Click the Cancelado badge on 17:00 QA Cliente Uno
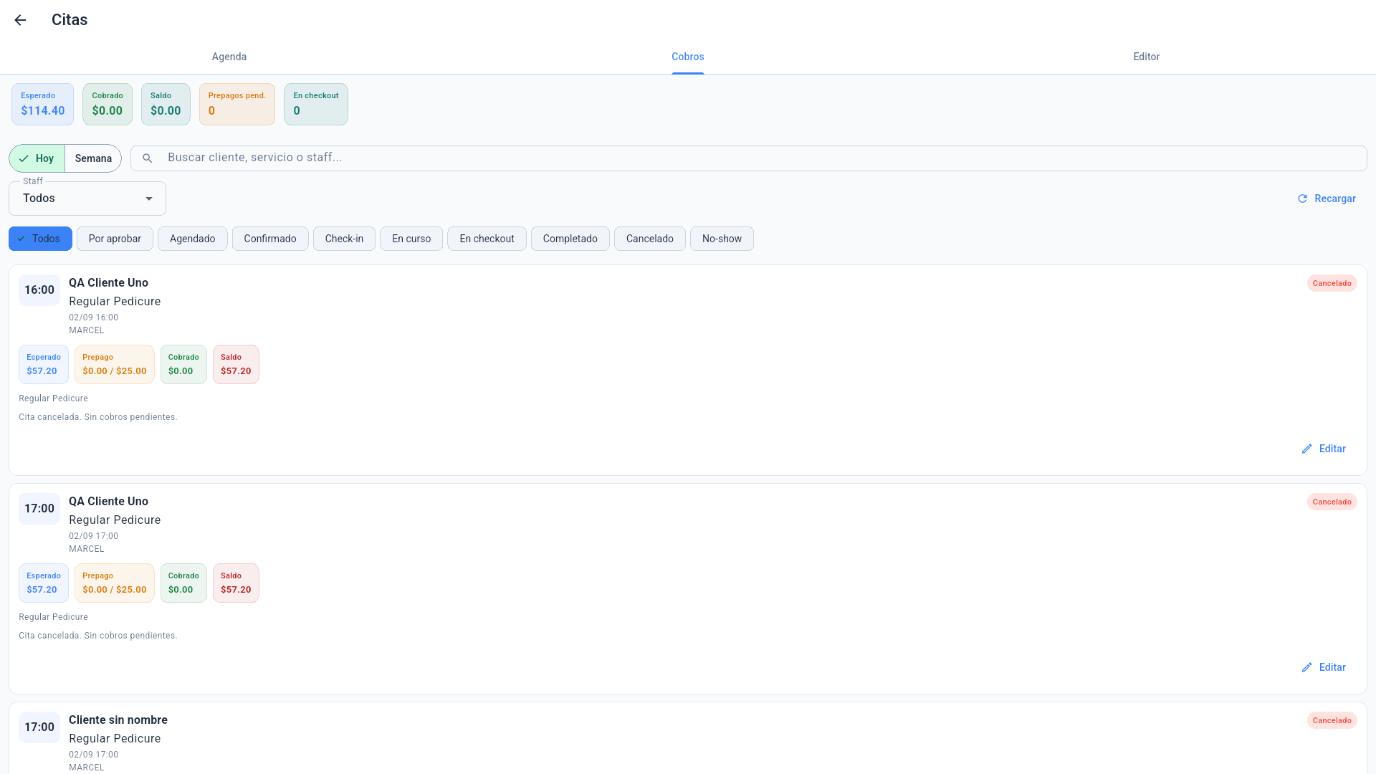 tap(1332, 502)
